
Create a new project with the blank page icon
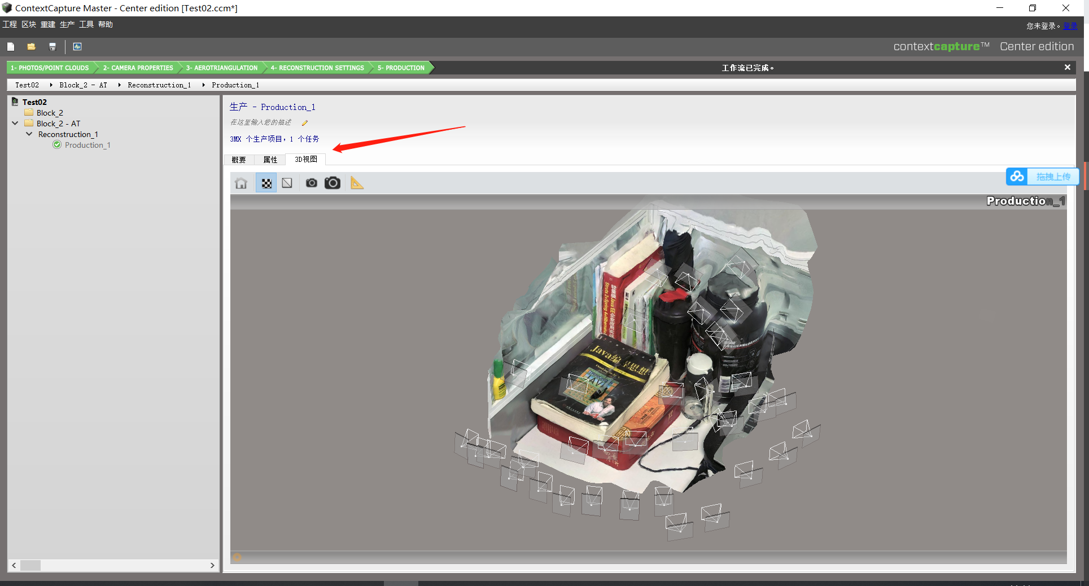pos(11,47)
